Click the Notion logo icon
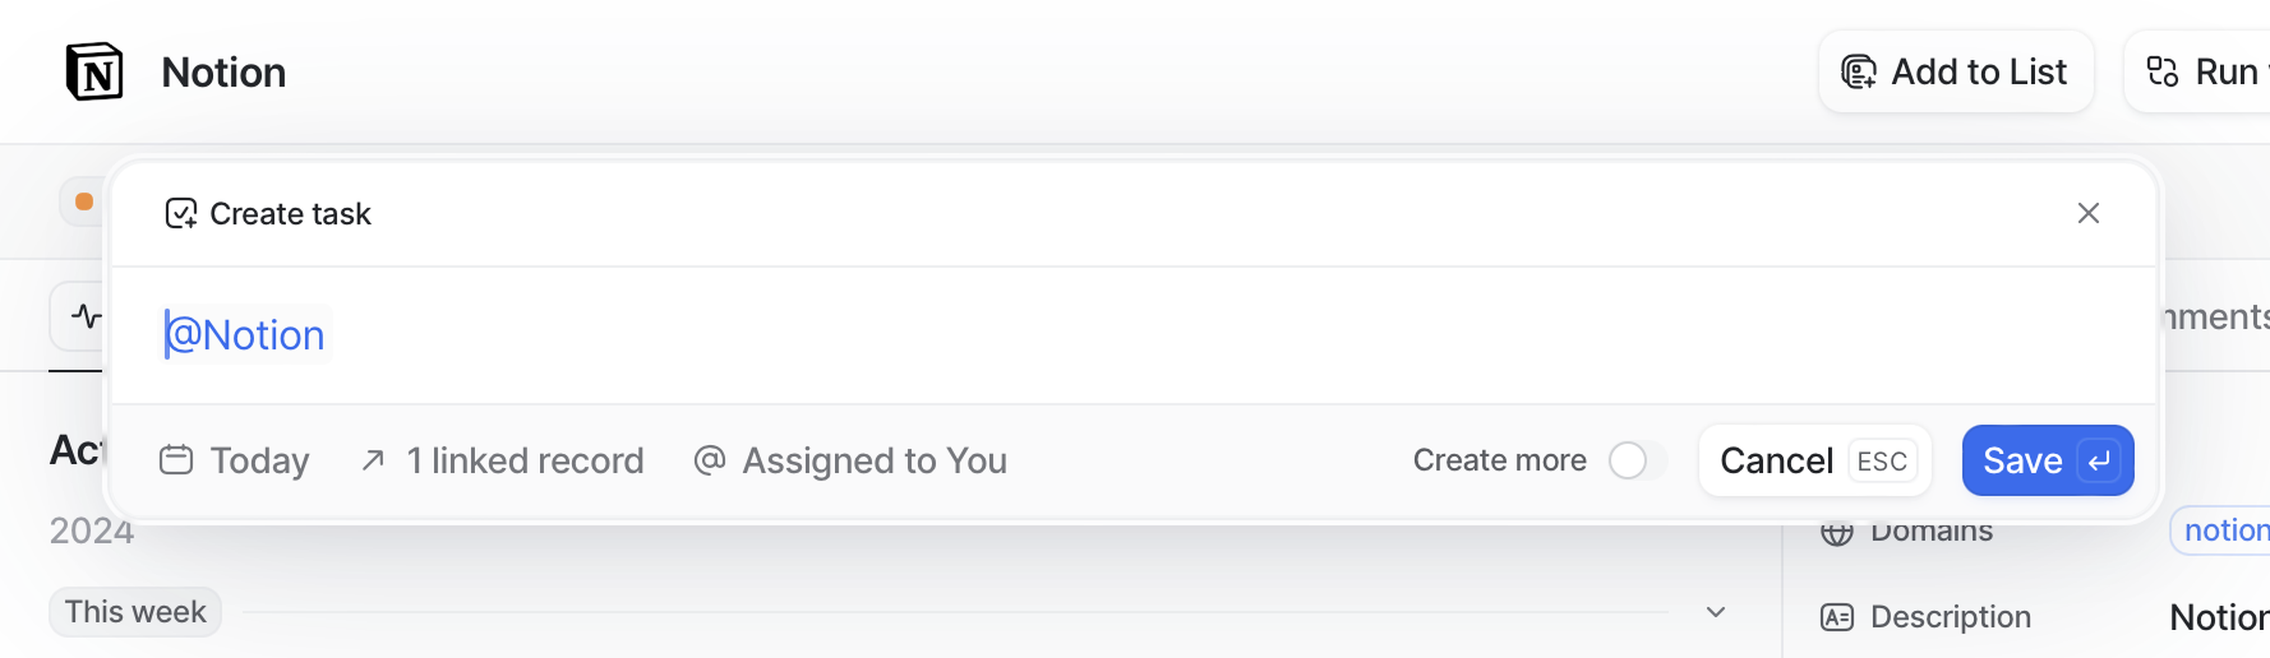Image resolution: width=2270 pixels, height=658 pixels. [95, 72]
